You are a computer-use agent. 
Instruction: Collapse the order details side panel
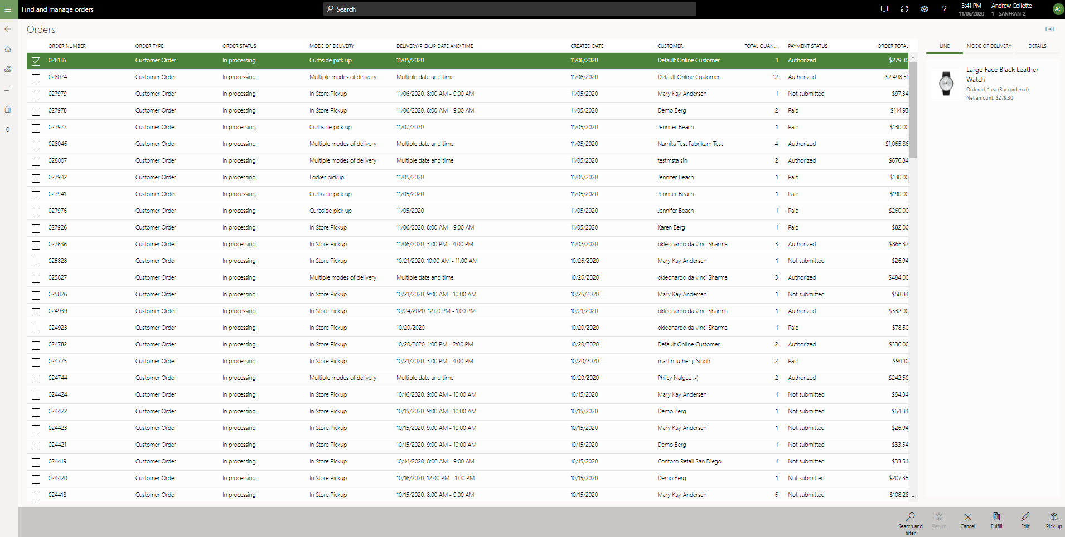(x=1051, y=29)
